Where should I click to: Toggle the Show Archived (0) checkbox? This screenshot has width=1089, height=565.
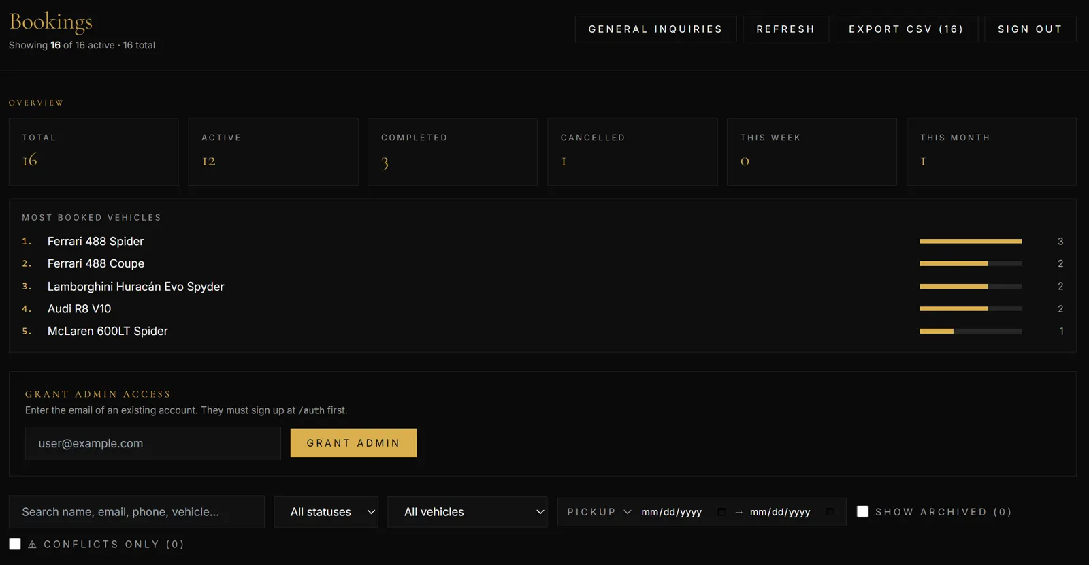(x=862, y=511)
